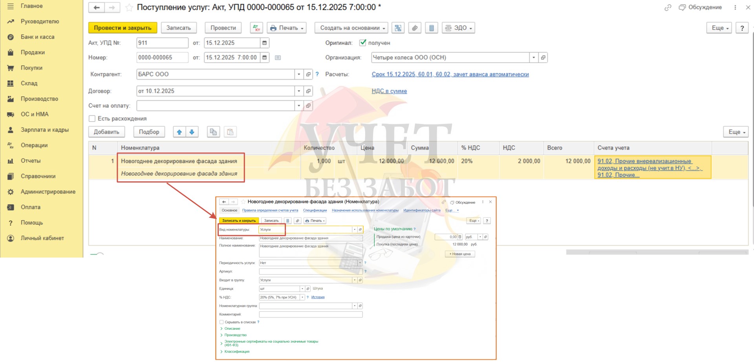Click the favorite star icon in title

[129, 7]
